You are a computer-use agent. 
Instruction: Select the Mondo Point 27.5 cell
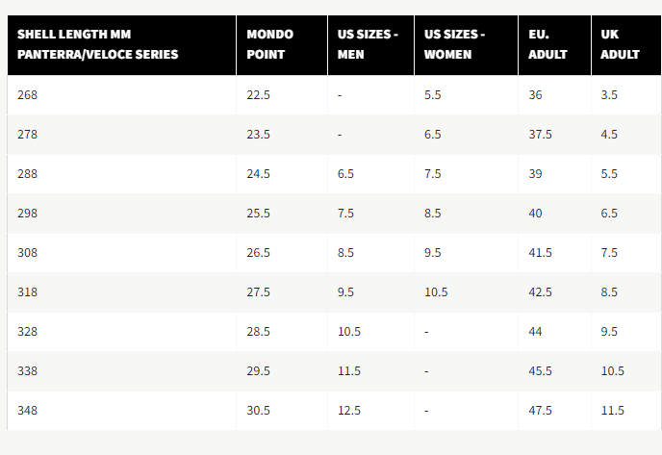pos(259,292)
